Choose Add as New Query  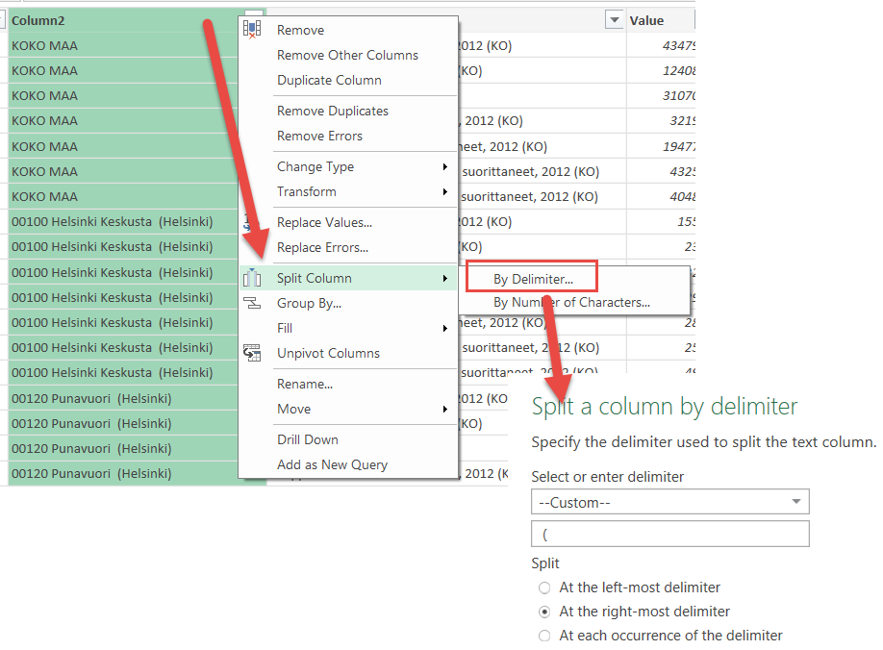(x=332, y=465)
